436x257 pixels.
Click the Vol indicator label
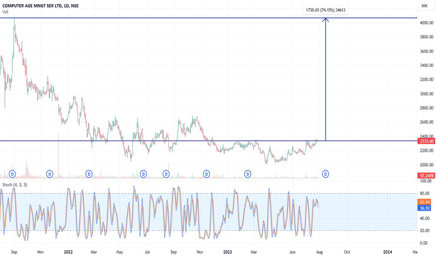(x=5, y=12)
